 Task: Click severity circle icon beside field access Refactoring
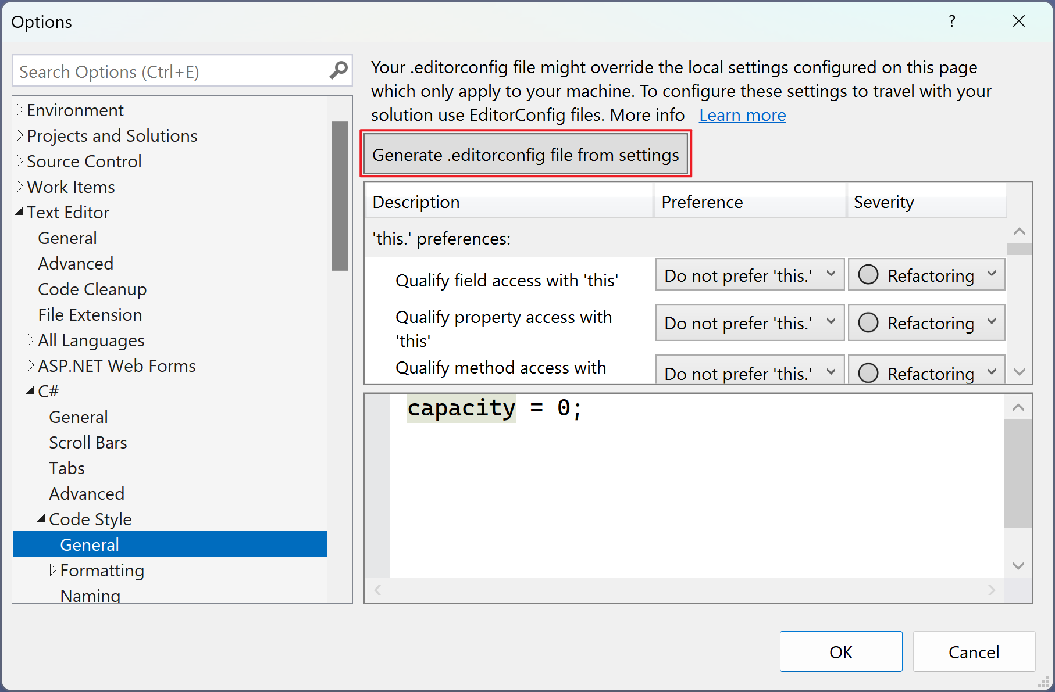click(x=868, y=275)
